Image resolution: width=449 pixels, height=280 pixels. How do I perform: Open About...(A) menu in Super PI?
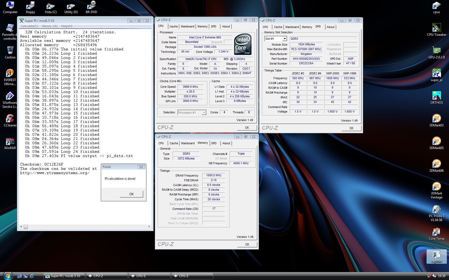pos(50,26)
